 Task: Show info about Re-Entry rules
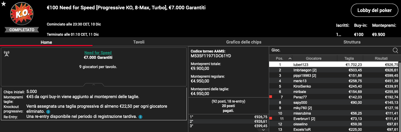140,117
